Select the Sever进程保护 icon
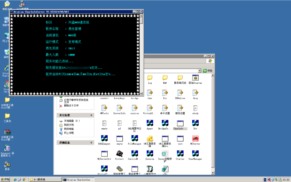The image size is (291, 182). click(165, 154)
